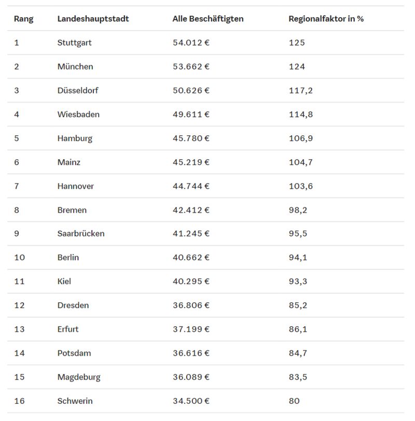Select the Saarbrücken city cell
The height and width of the screenshot is (421, 415).
(x=81, y=234)
